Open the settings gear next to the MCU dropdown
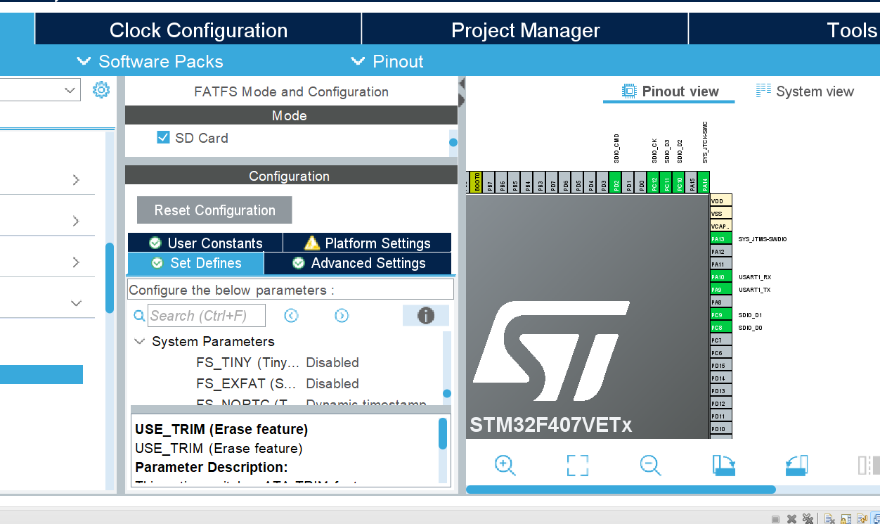This screenshot has width=880, height=524. click(101, 89)
